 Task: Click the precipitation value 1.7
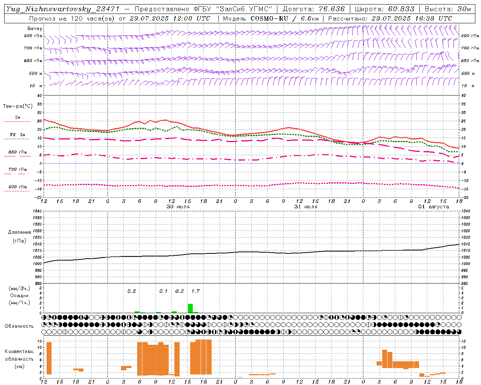(x=195, y=291)
